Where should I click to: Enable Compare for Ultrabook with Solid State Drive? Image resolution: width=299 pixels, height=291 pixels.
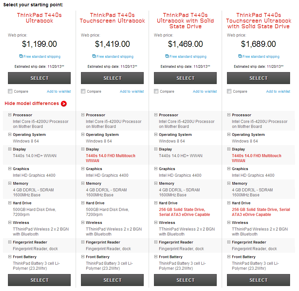tap(156, 91)
